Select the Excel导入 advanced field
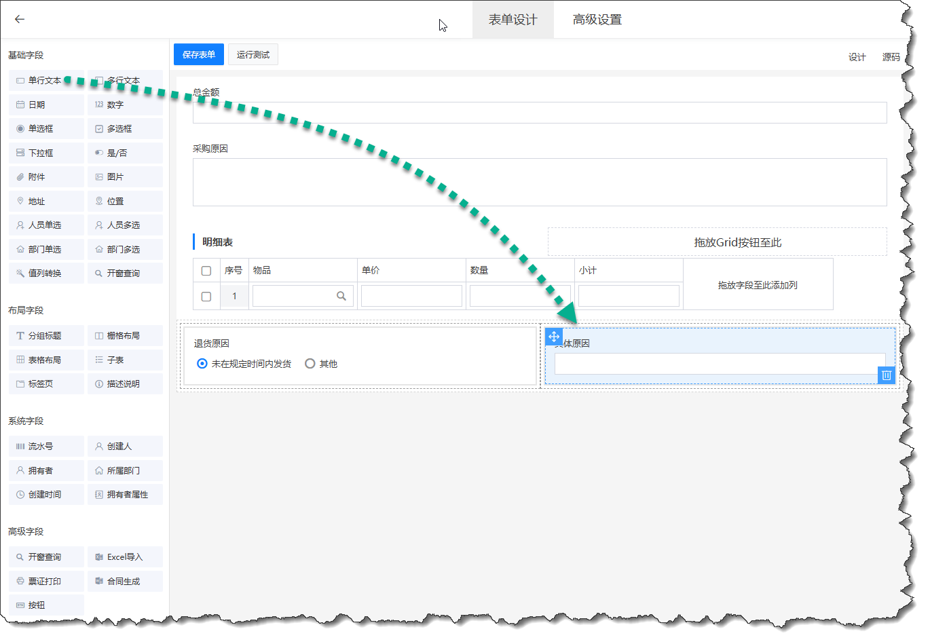Image resolution: width=930 pixels, height=642 pixels. (x=125, y=557)
